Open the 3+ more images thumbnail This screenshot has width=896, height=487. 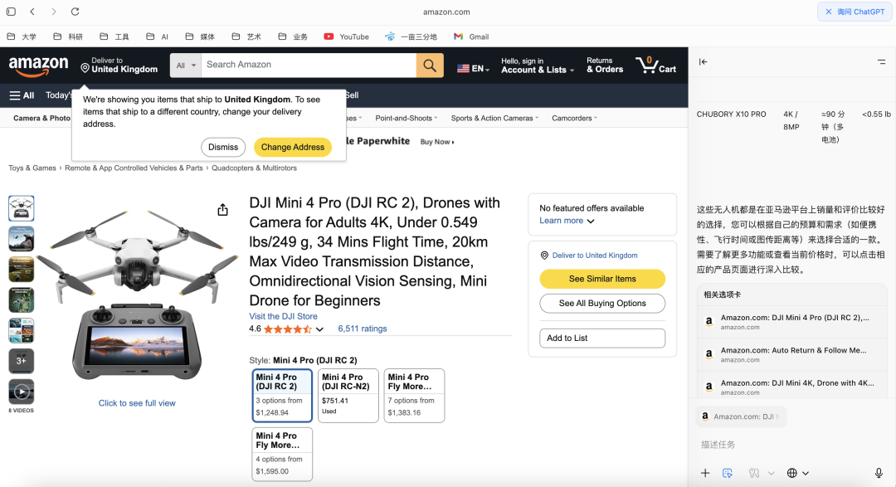click(x=21, y=361)
